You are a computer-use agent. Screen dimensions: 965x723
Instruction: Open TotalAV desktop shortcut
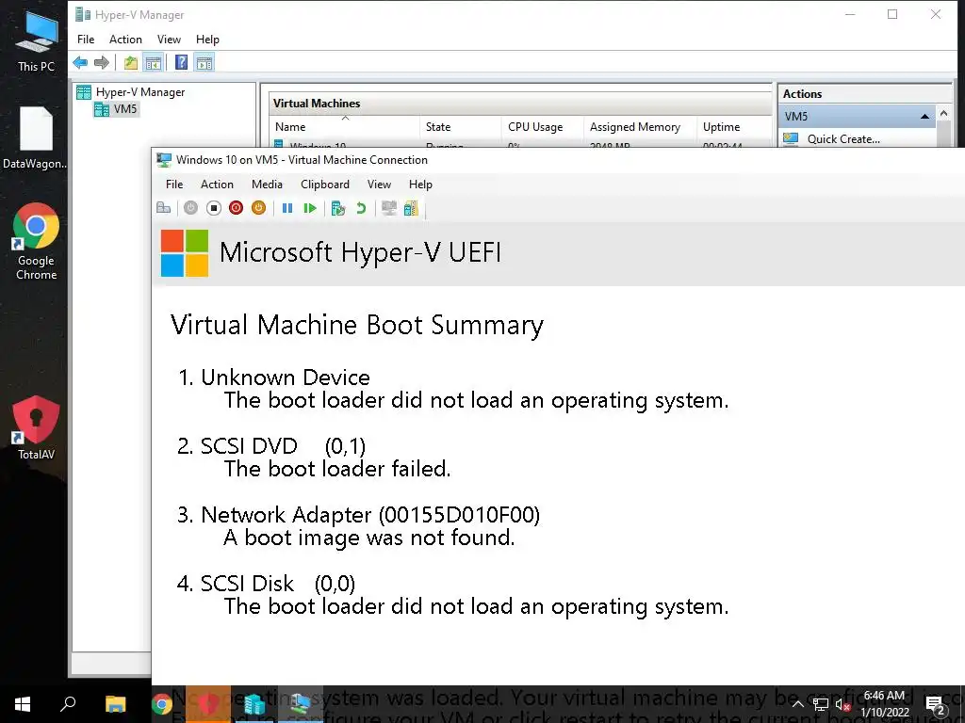click(36, 428)
